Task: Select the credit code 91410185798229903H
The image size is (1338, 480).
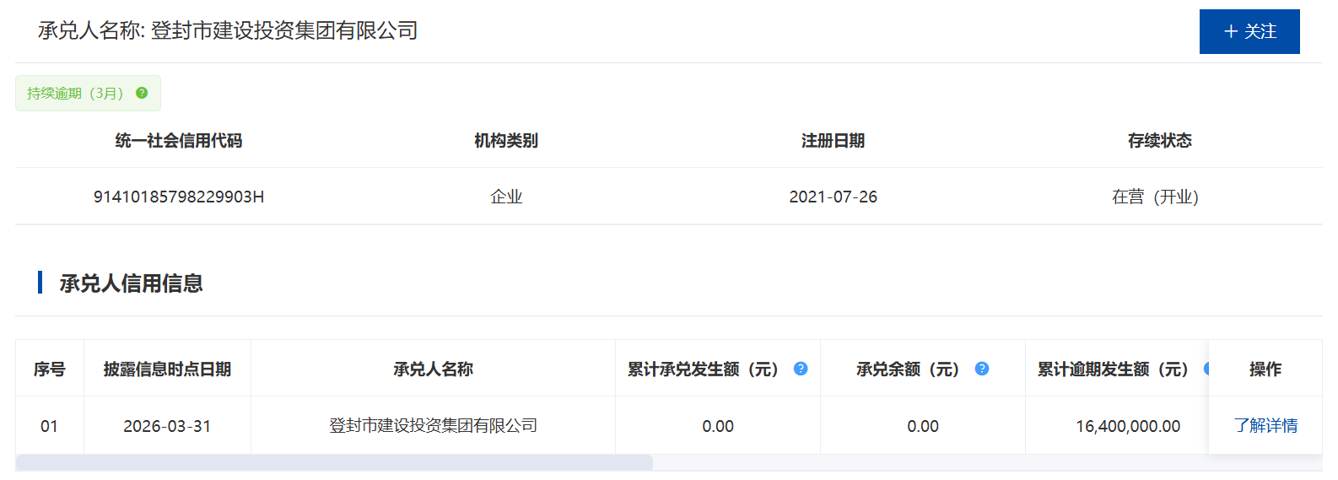Action: pos(179,197)
